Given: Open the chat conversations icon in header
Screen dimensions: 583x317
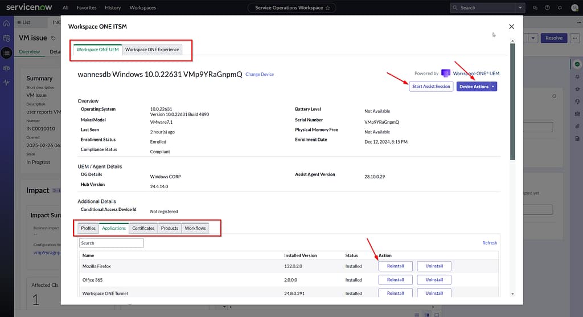Looking at the screenshot, I should coord(535,7).
